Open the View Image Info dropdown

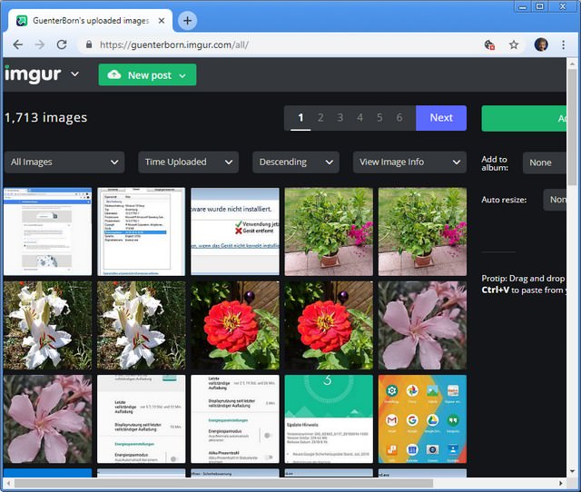tap(409, 162)
